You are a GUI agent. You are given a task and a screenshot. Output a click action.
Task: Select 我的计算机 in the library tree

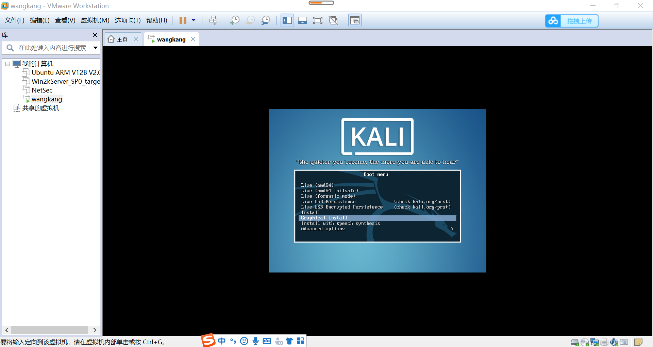tap(38, 64)
